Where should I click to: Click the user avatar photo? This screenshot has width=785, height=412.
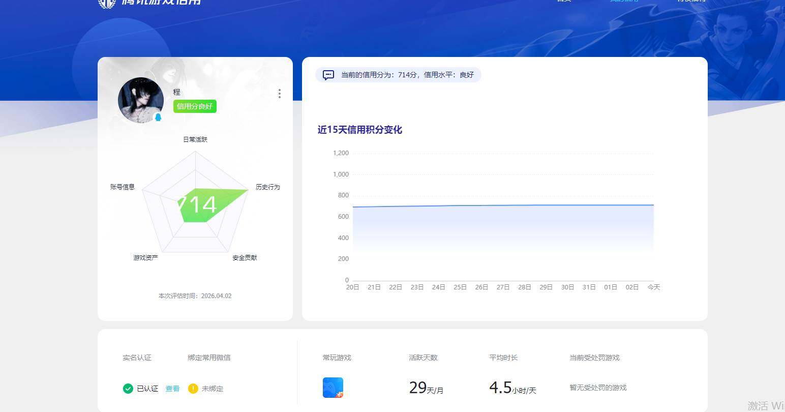click(x=141, y=100)
